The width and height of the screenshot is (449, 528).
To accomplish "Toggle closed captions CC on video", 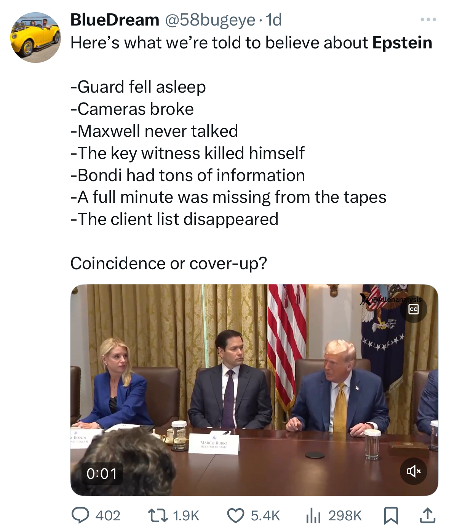I will 413,309.
